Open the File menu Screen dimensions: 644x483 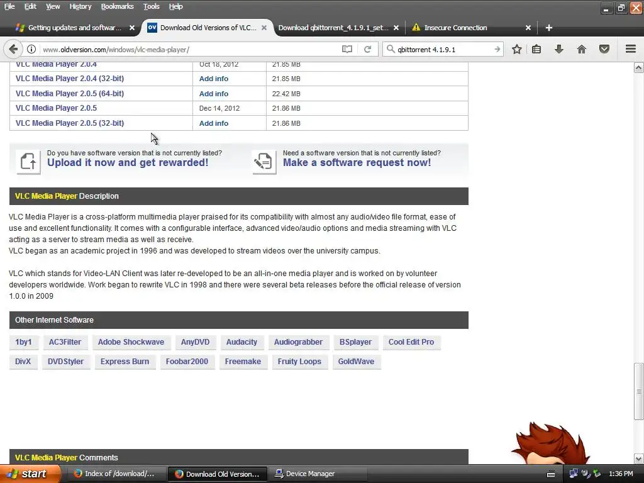(x=9, y=6)
